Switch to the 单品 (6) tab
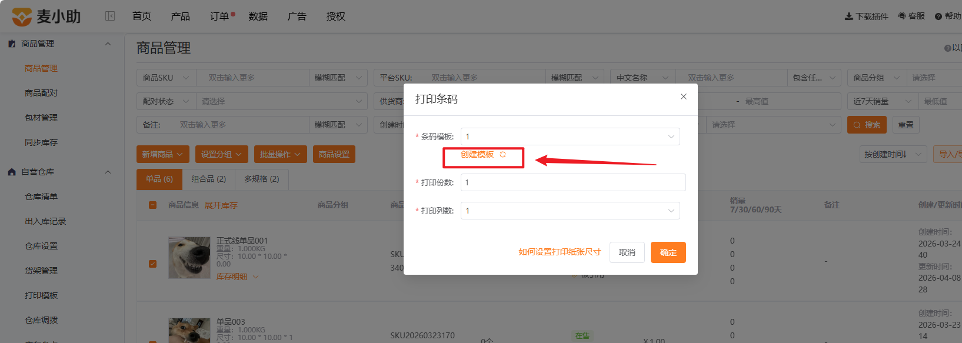962x343 pixels. click(159, 179)
